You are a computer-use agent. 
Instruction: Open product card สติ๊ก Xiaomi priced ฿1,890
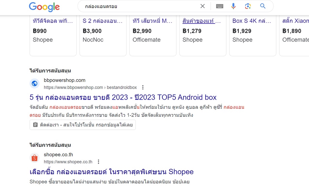294,35
